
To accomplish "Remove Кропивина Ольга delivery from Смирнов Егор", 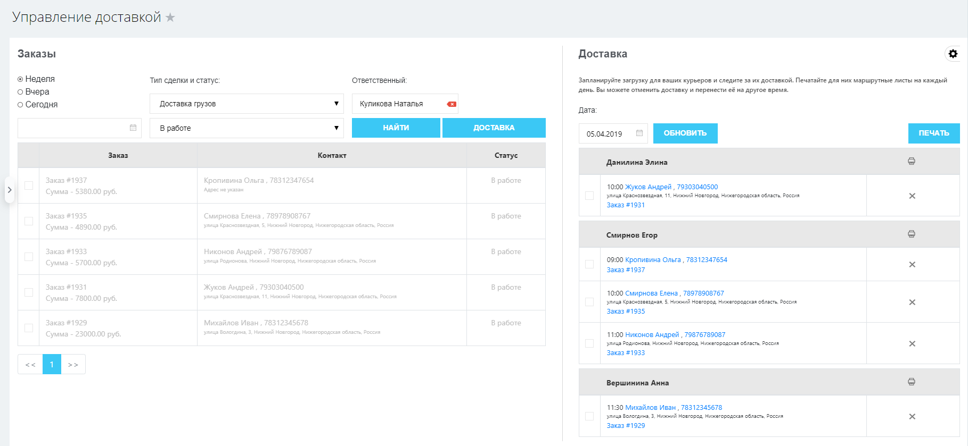I will (912, 265).
